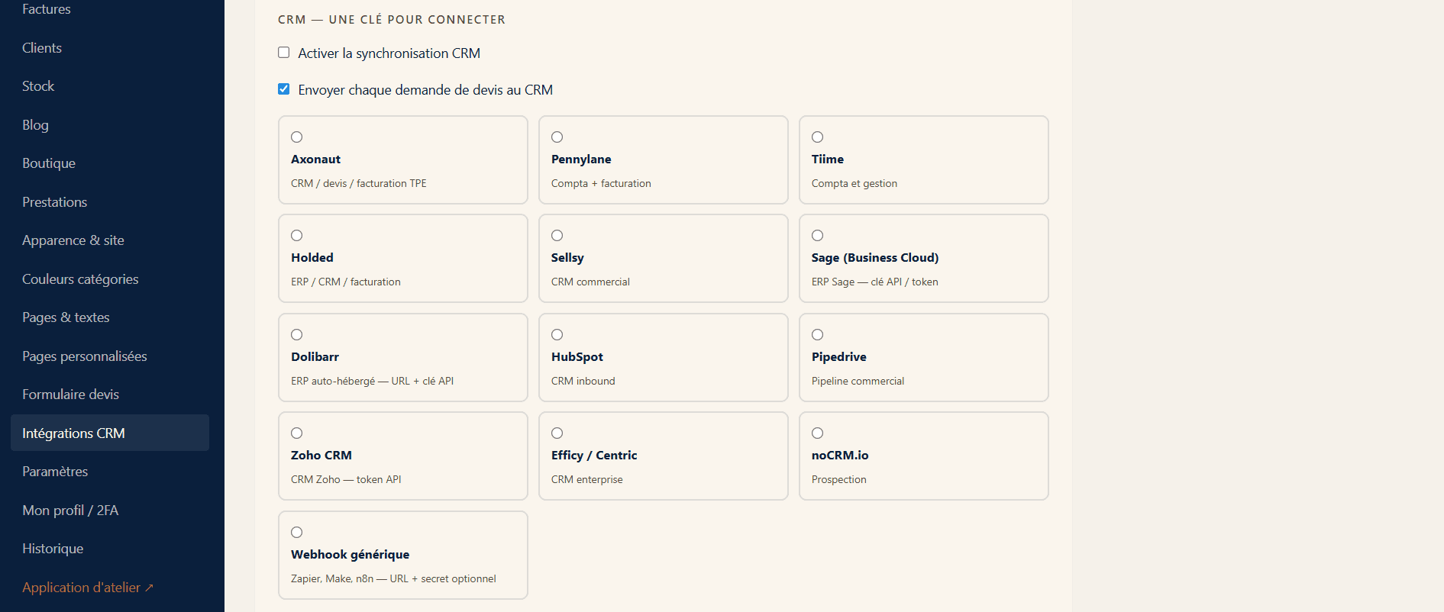This screenshot has width=1444, height=612.
Task: Go to Formulaire devis
Action: click(110, 395)
